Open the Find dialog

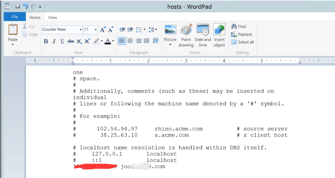238,26
